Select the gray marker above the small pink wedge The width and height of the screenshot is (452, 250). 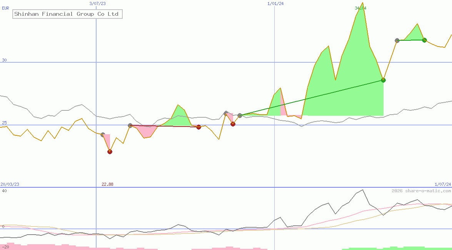click(226, 113)
